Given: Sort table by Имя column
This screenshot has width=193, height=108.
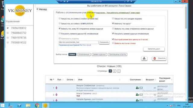Looking at the screenshot, I should [80, 79].
